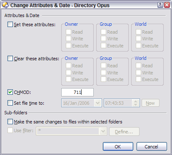
Task: Confirm changes with the OK button
Action: 118,147
